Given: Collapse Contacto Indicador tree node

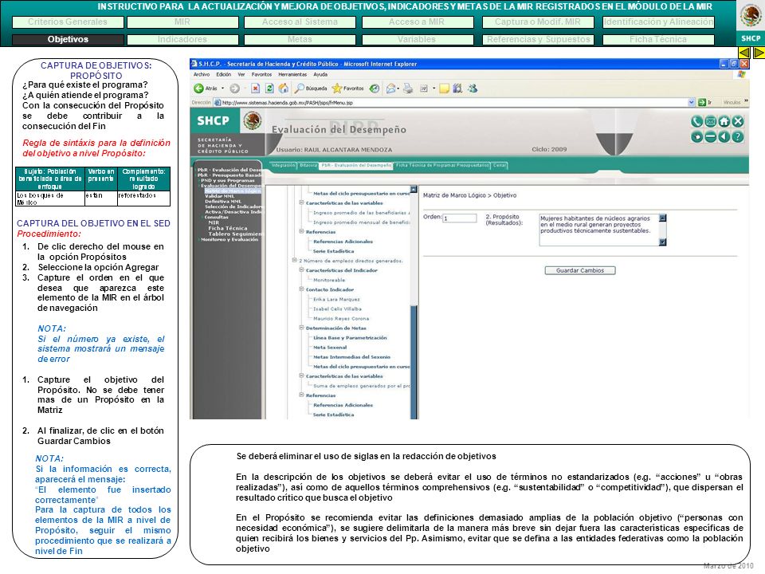Looking at the screenshot, I should tap(301, 289).
